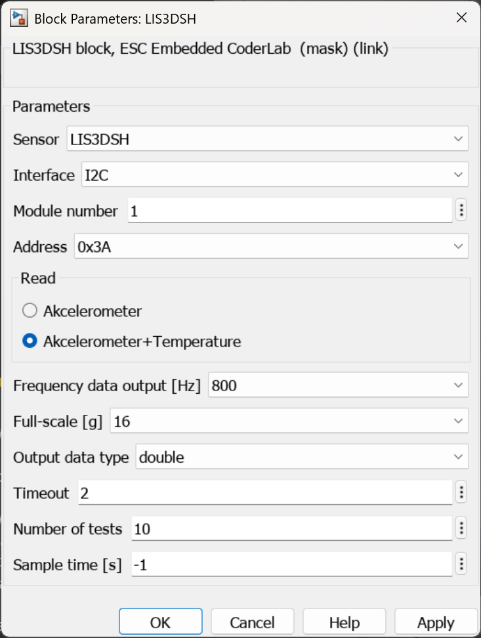
Task: Click the Timeout input field
Action: pyautogui.click(x=265, y=493)
